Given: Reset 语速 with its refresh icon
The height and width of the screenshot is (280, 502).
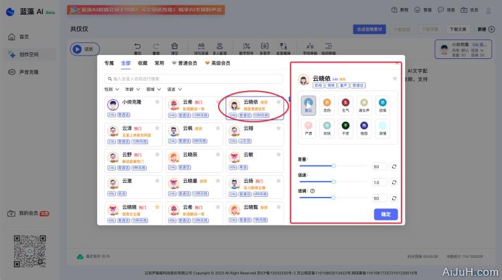Looking at the screenshot, I should (x=394, y=182).
